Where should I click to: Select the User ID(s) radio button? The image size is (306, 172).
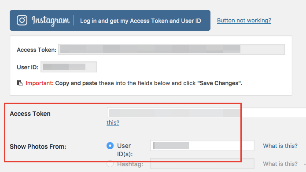pos(110,146)
